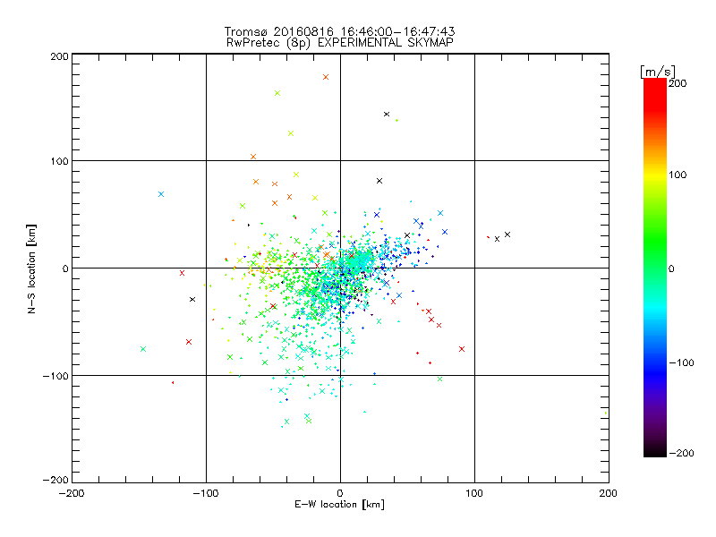
Task: Click the "[m/s]" unit label above colorbar
Action: coord(657,72)
